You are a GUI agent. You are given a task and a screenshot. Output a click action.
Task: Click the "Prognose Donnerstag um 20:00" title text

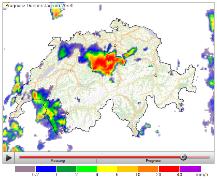[x=39, y=6]
